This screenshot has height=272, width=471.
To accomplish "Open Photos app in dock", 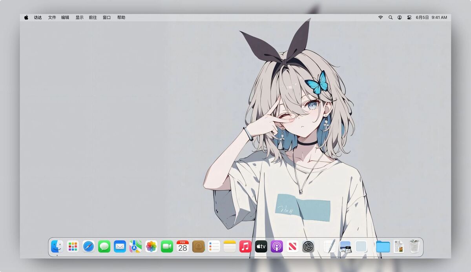I will (151, 247).
